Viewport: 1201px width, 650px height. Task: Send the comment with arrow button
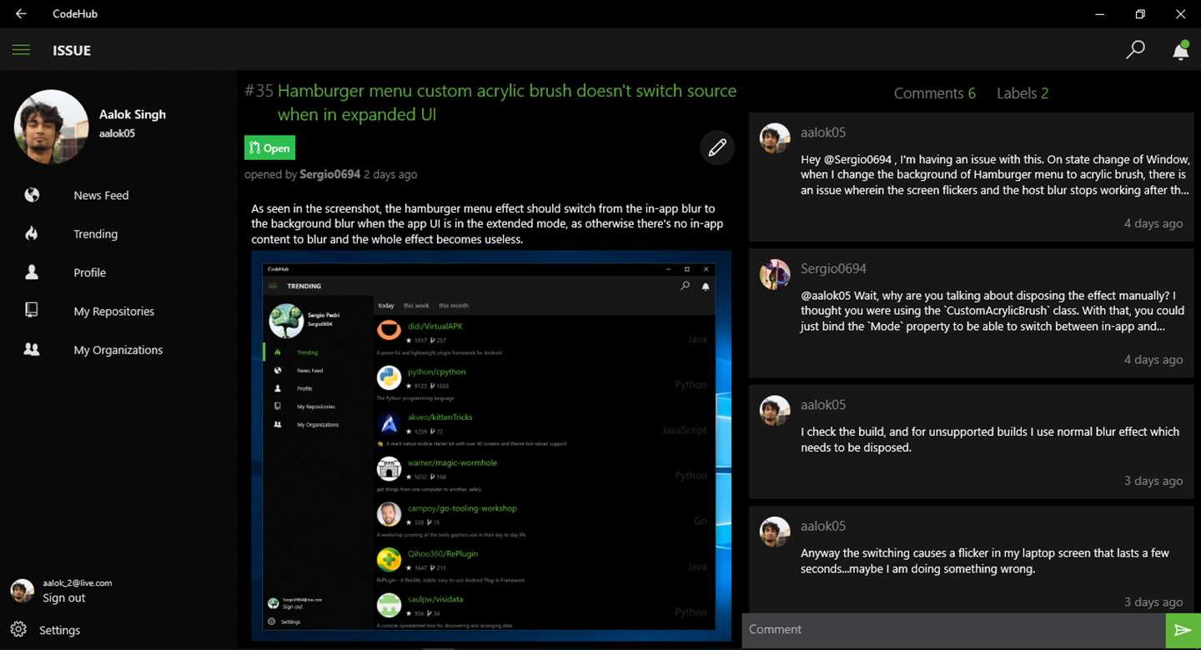click(x=1183, y=630)
